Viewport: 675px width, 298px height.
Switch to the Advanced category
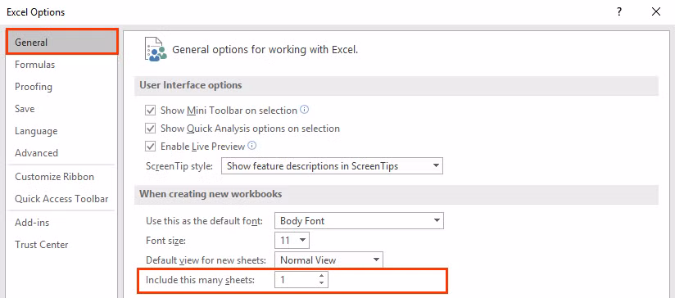pyautogui.click(x=37, y=153)
